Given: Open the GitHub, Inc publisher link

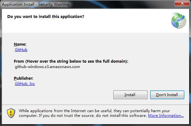Looking at the screenshot, I should point(25,84).
